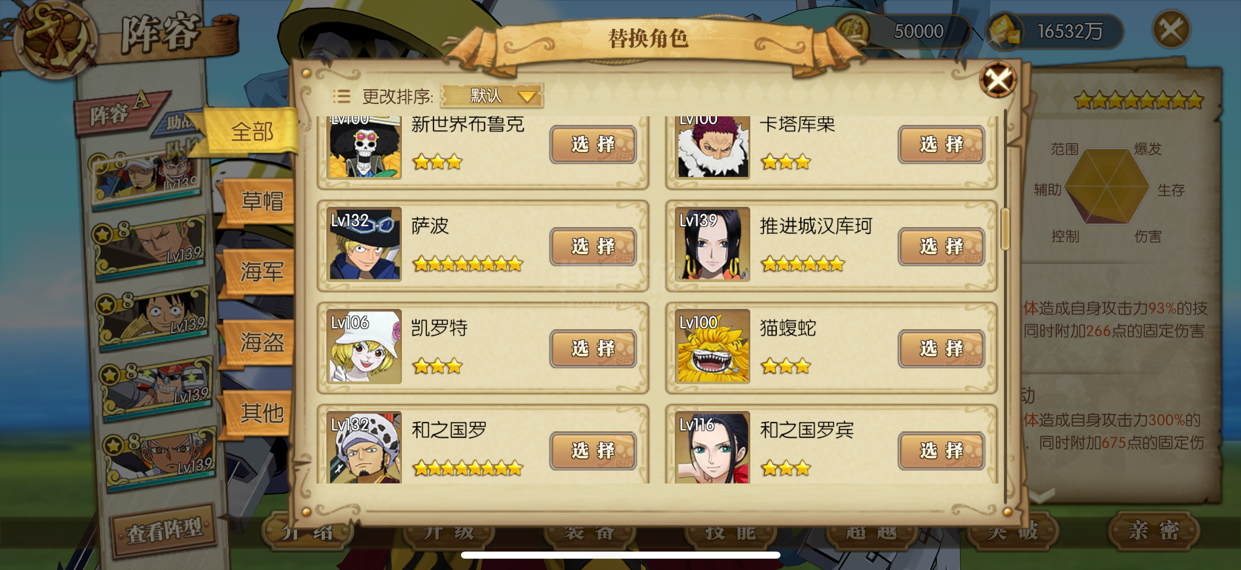Click the anchor emblem icon
Viewport: 1241px width, 570px height.
tap(54, 38)
